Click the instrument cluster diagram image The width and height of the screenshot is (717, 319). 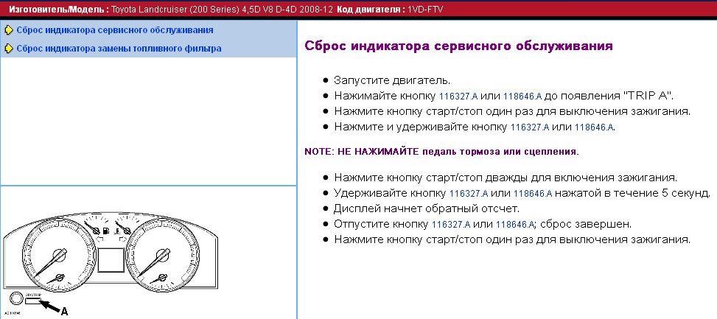[111, 263]
